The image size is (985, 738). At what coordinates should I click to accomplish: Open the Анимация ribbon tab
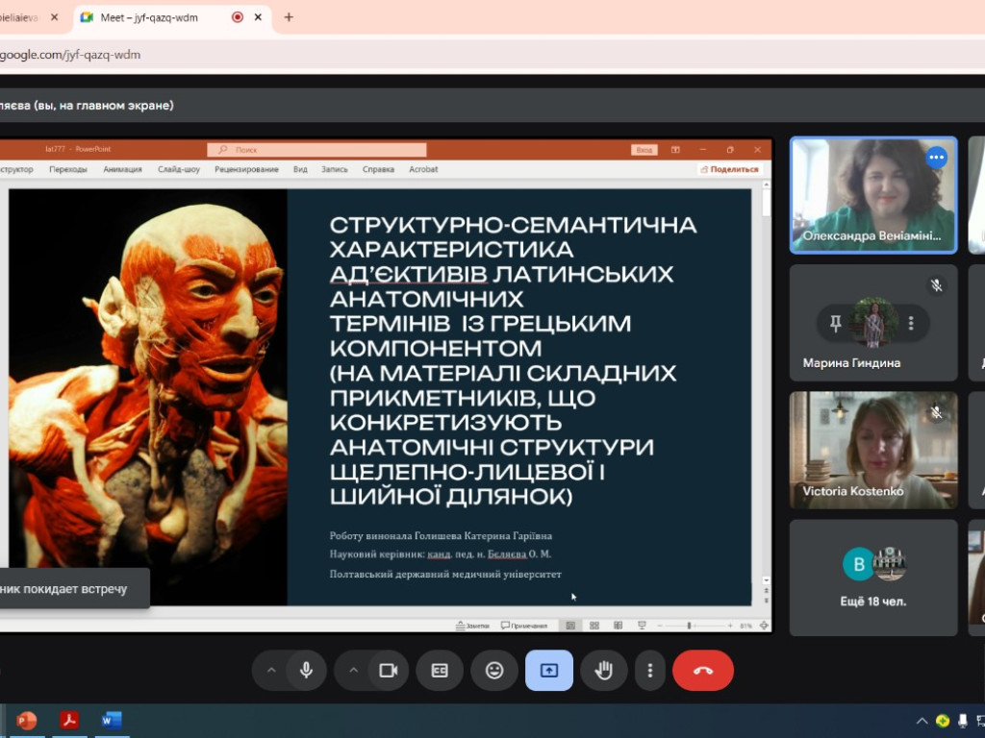122,169
